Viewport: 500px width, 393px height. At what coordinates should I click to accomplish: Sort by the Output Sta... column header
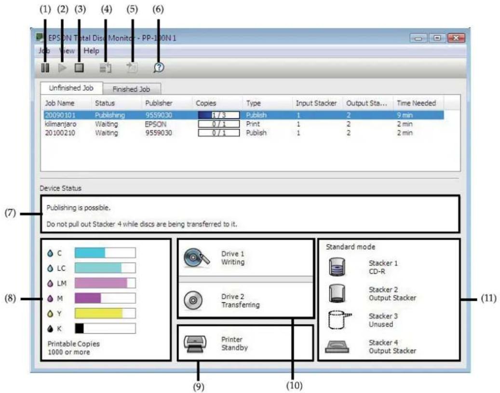click(368, 103)
